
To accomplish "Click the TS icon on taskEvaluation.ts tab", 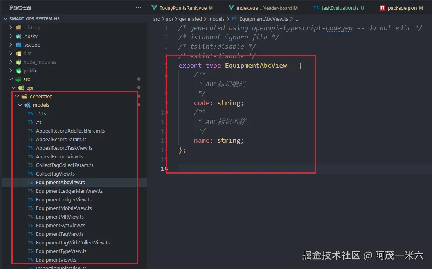I will point(316,8).
